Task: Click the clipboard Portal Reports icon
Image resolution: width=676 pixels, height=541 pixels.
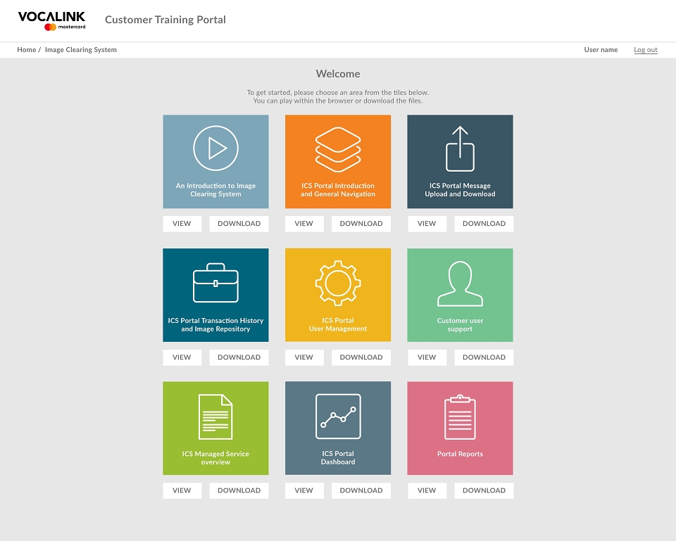Action: 460,416
